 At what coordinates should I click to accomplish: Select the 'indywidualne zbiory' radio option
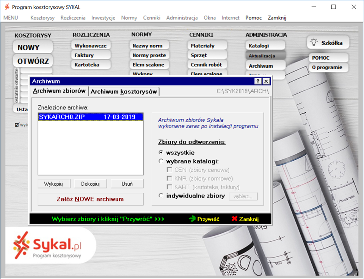pos(161,195)
